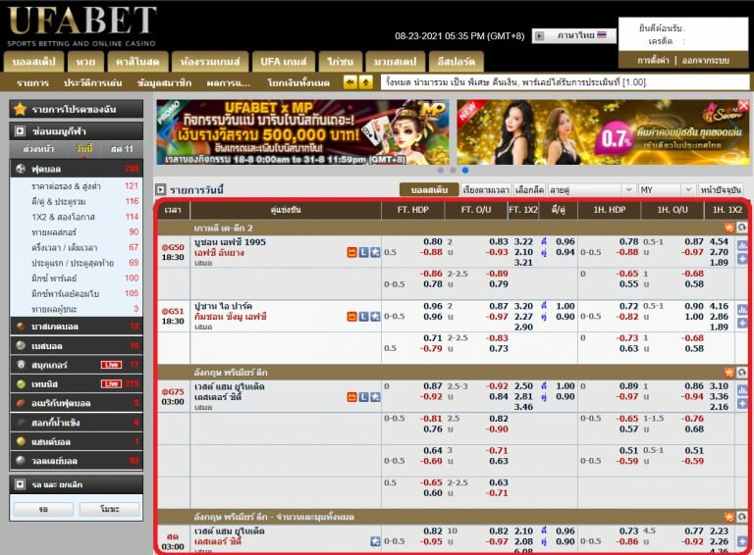Open the star icon for รายการโปรดของฉัน
The height and width of the screenshot is (555, 754).
click(21, 109)
